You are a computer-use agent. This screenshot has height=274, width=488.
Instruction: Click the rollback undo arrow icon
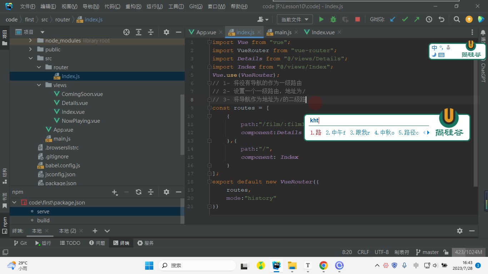coord(441,19)
